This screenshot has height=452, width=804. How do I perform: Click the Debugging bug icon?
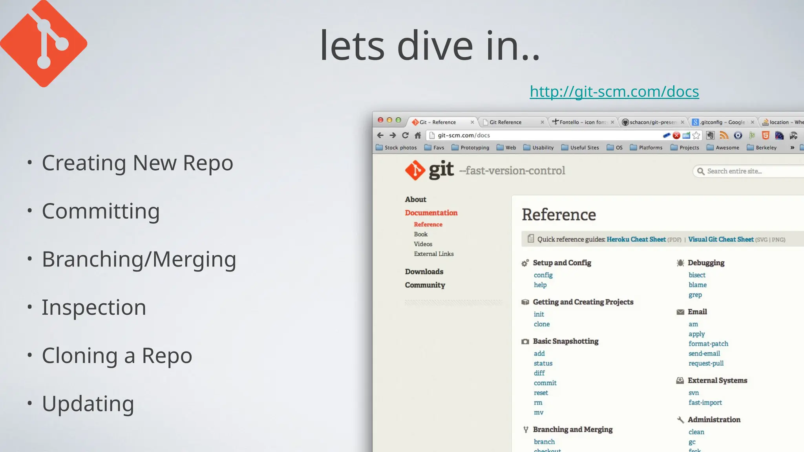click(680, 263)
